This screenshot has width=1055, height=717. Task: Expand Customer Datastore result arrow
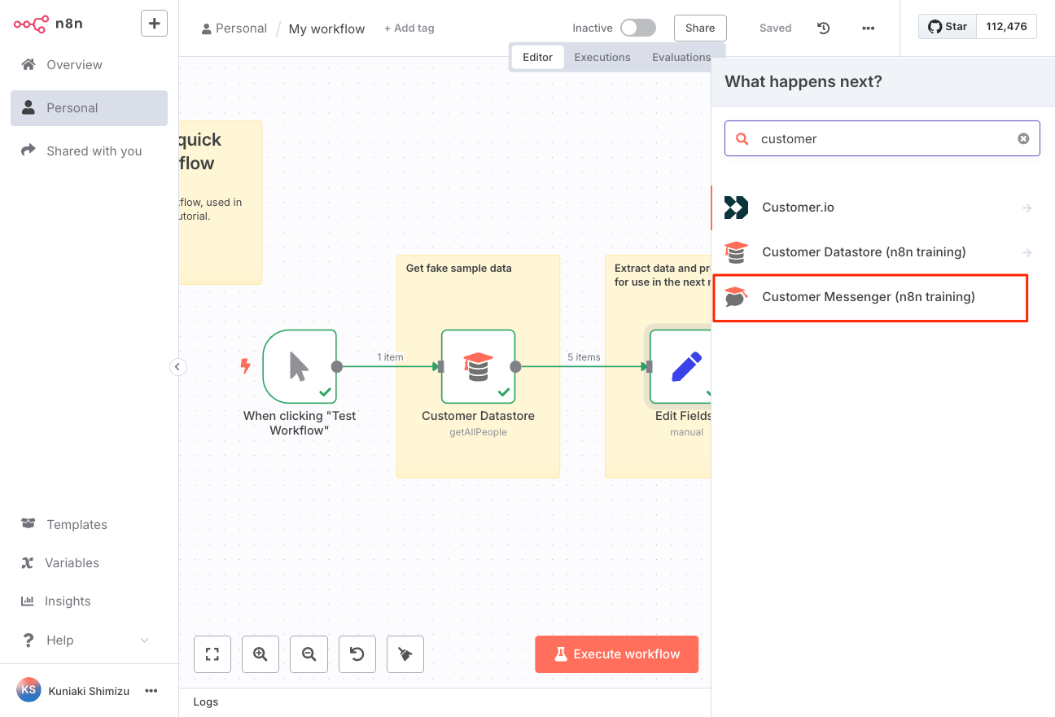pos(1027,252)
